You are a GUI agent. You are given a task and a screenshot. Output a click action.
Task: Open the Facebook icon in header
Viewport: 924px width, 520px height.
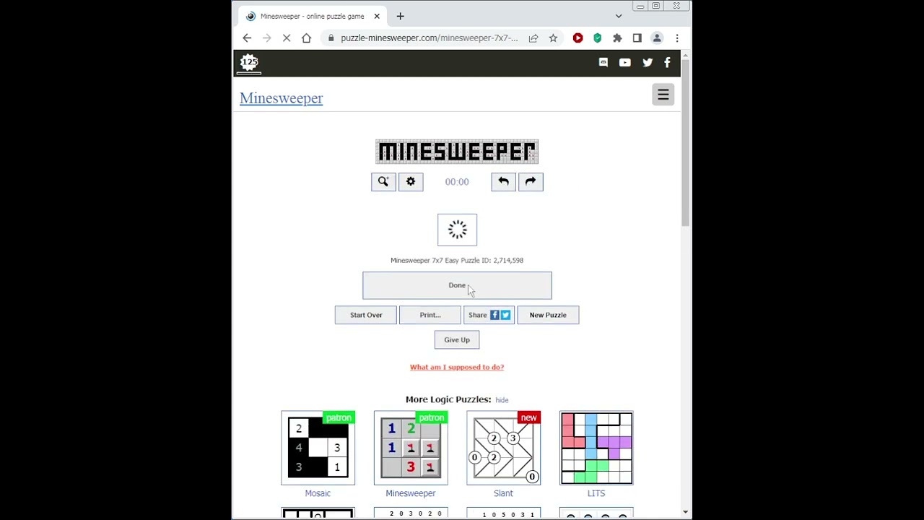point(667,63)
